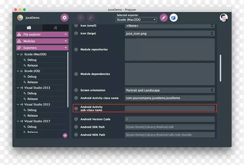Click the Exporters panel icon
Viewport: 244px width, 165px height.
(19, 48)
